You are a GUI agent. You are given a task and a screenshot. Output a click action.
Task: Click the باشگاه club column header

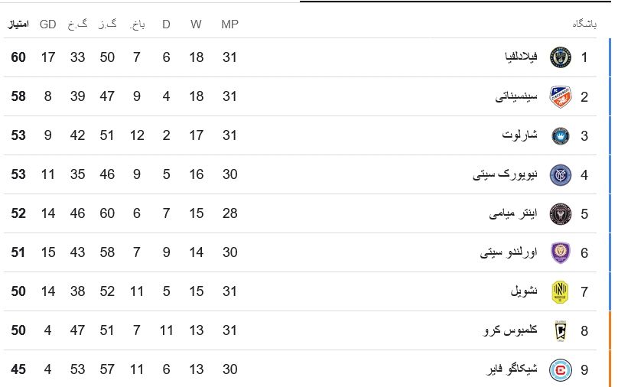coord(584,24)
